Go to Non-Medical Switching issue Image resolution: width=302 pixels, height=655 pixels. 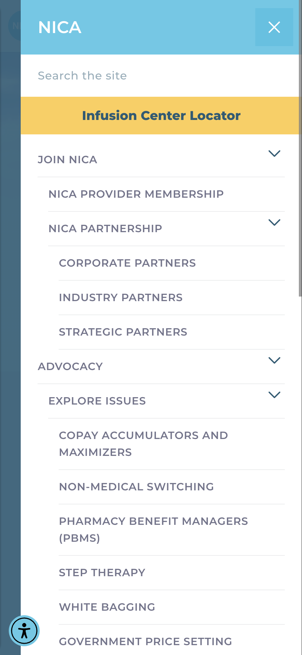coord(136,487)
